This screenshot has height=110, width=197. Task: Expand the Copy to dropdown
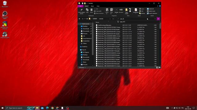(x=111, y=13)
